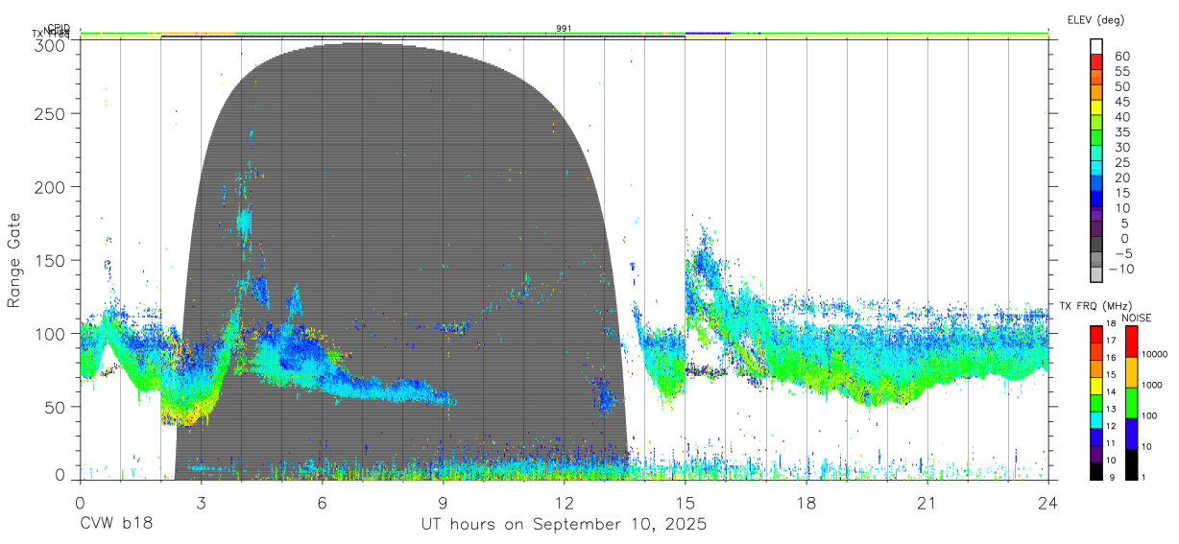1179x544 pixels.
Task: Click the large gray shaded dome in plot
Action: pos(403,259)
